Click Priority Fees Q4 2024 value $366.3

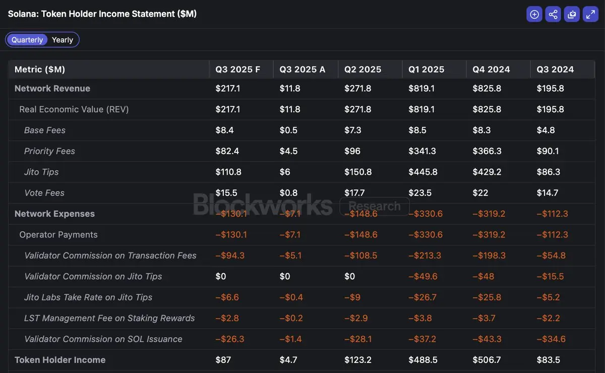click(487, 151)
